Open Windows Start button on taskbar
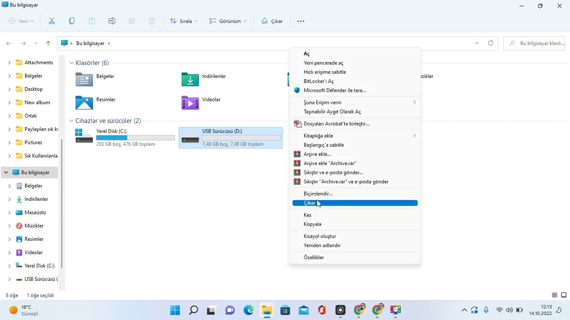This screenshot has width=570, height=320. 175,310
